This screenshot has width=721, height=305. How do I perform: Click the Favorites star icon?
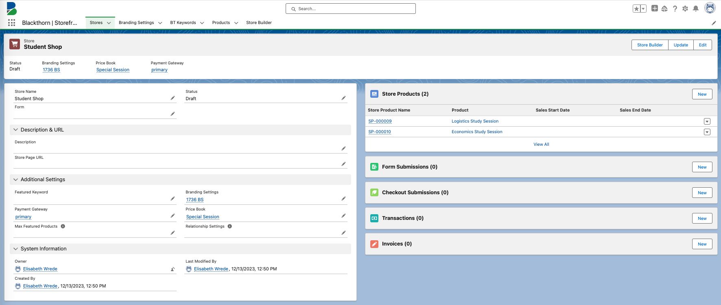tap(636, 9)
